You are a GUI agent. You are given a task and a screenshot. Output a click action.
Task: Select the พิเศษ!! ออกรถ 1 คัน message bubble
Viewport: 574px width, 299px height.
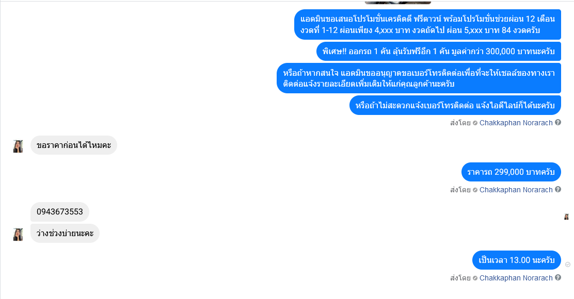click(x=439, y=52)
